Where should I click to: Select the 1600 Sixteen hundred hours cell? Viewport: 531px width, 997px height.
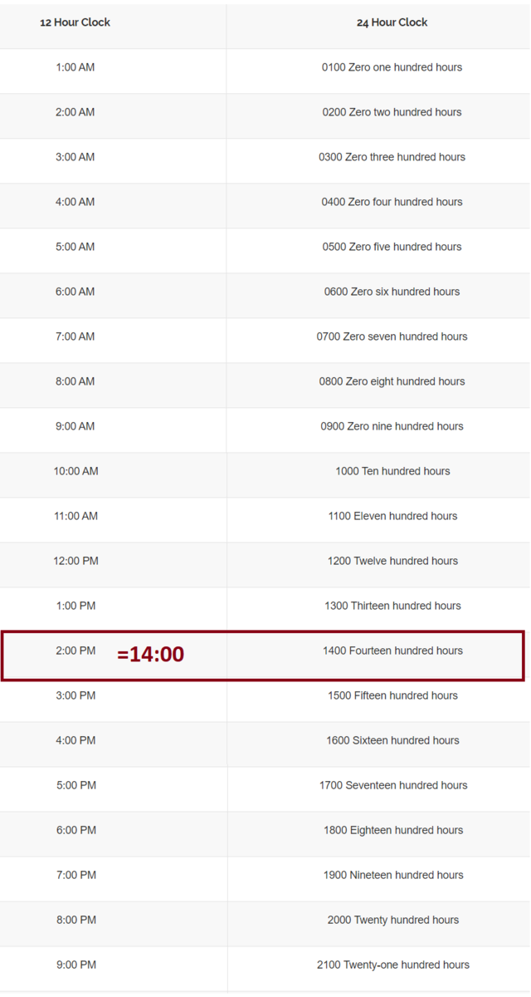(x=392, y=740)
